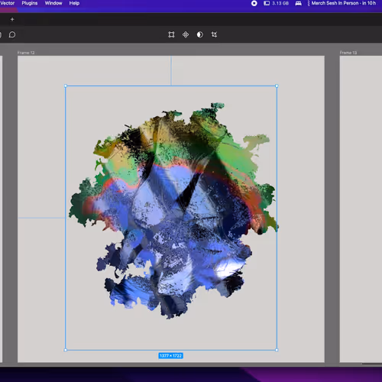Viewport: 382px width, 382px height.
Task: Click the Use as mask half-circle icon
Action: point(200,34)
